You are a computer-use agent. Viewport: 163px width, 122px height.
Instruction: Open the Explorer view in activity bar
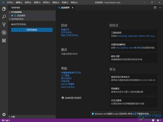tap(4, 9)
